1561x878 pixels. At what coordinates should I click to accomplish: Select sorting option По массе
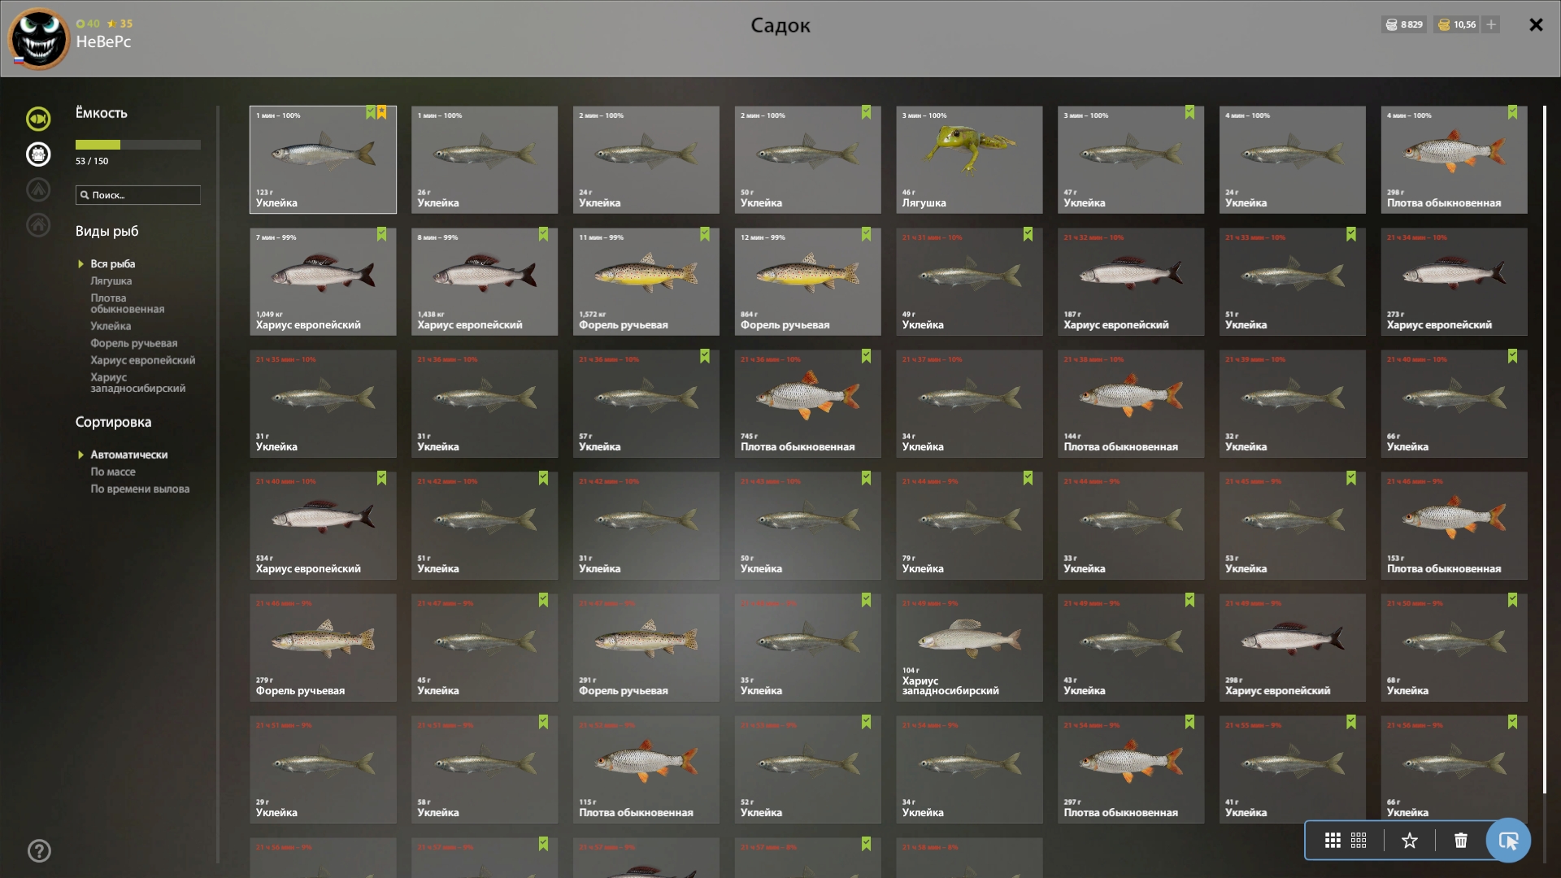tap(113, 472)
